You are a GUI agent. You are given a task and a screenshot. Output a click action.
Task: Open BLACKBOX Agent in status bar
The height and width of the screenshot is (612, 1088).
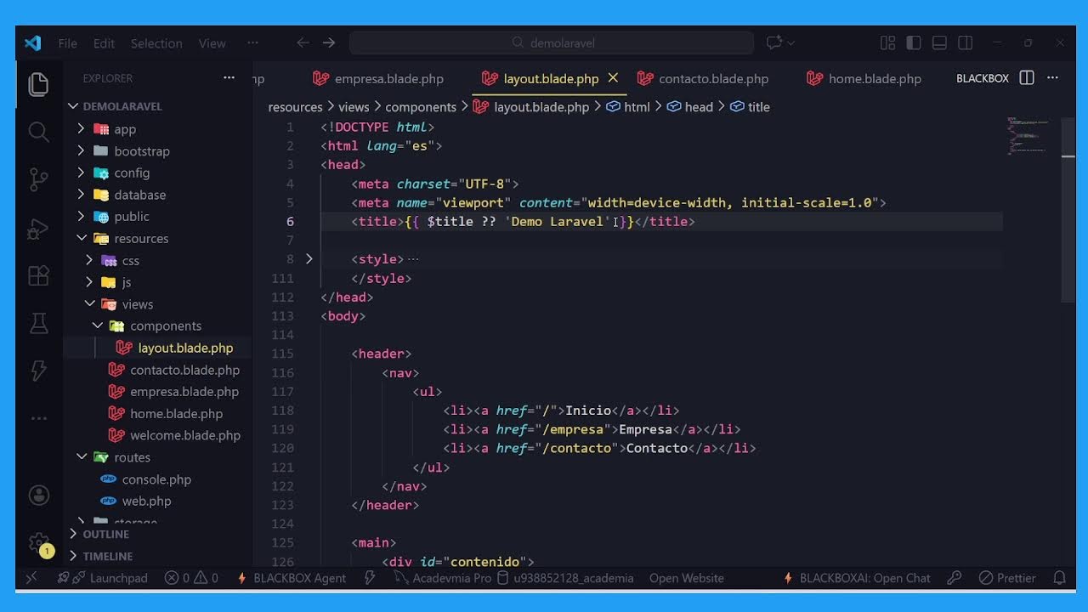tap(291, 578)
